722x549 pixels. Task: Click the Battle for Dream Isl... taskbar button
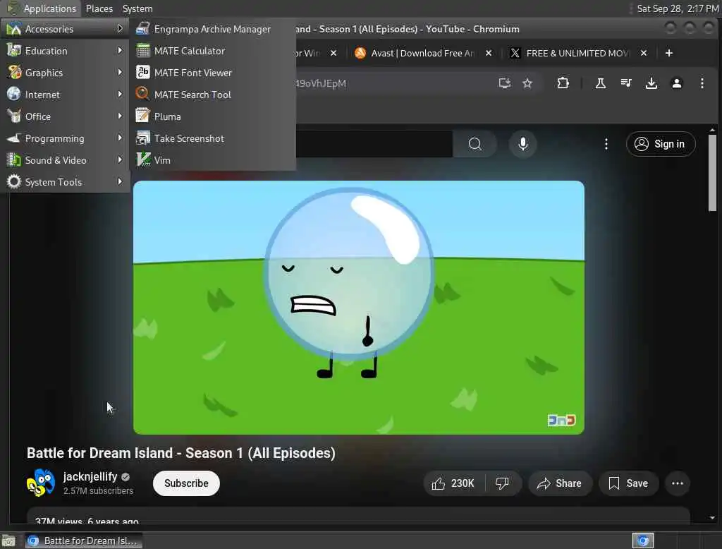click(x=83, y=541)
